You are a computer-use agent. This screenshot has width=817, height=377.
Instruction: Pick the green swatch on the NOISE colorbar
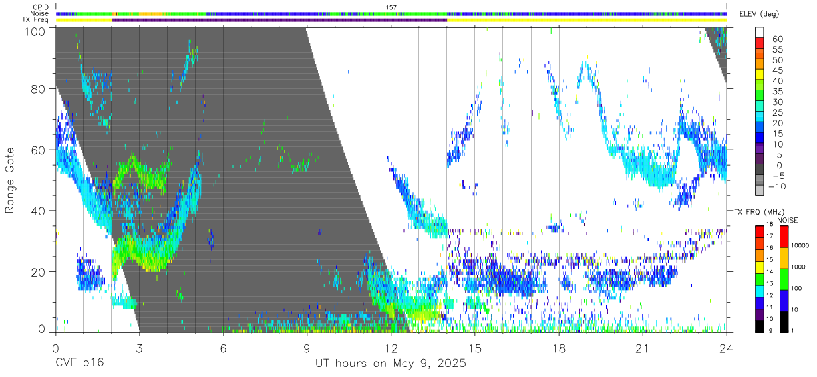pyautogui.click(x=784, y=279)
